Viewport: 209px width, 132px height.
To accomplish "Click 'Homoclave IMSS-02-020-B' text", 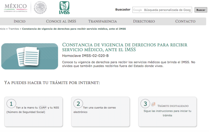I will (x=85, y=56).
